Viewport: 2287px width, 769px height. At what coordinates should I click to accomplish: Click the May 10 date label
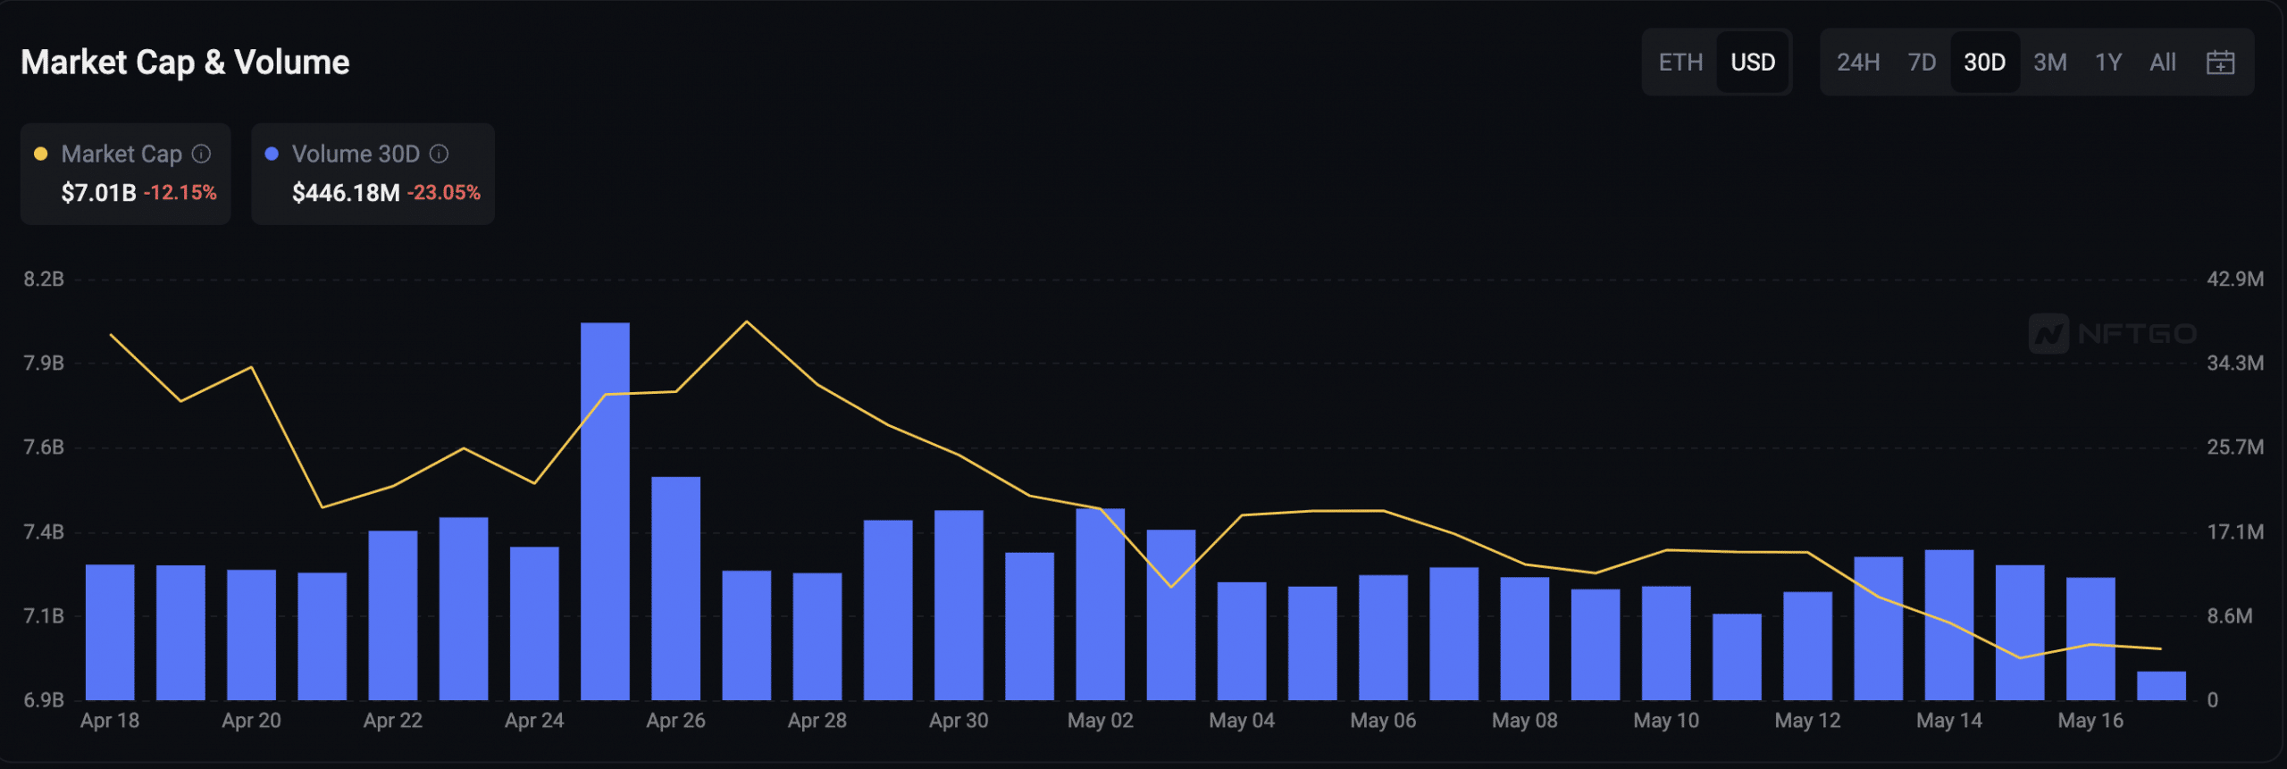coord(1666,720)
